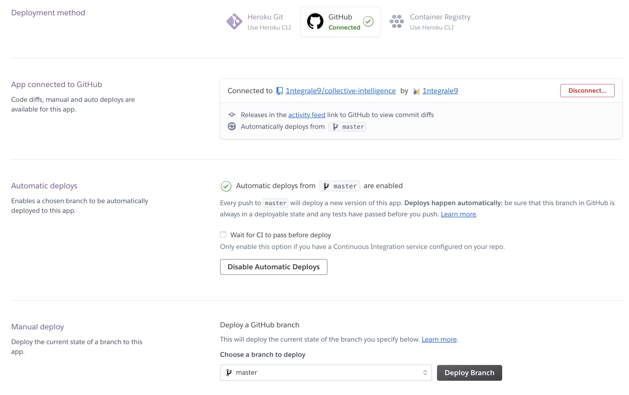
Task: Click the green check icon beside Automatic deploys from
Action: pyautogui.click(x=226, y=186)
